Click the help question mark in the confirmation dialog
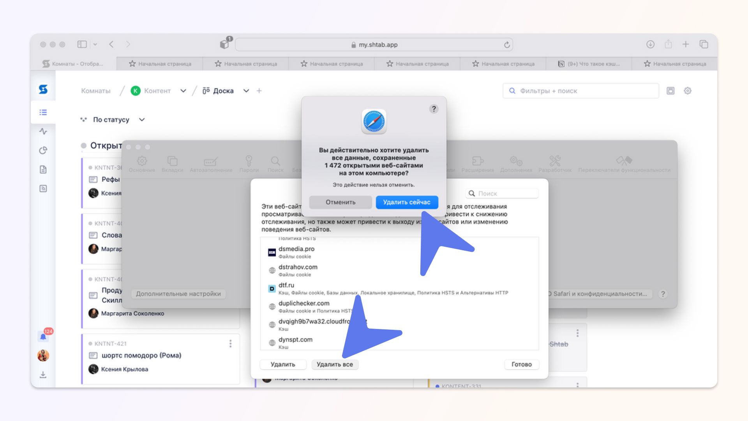748x421 pixels. click(434, 109)
